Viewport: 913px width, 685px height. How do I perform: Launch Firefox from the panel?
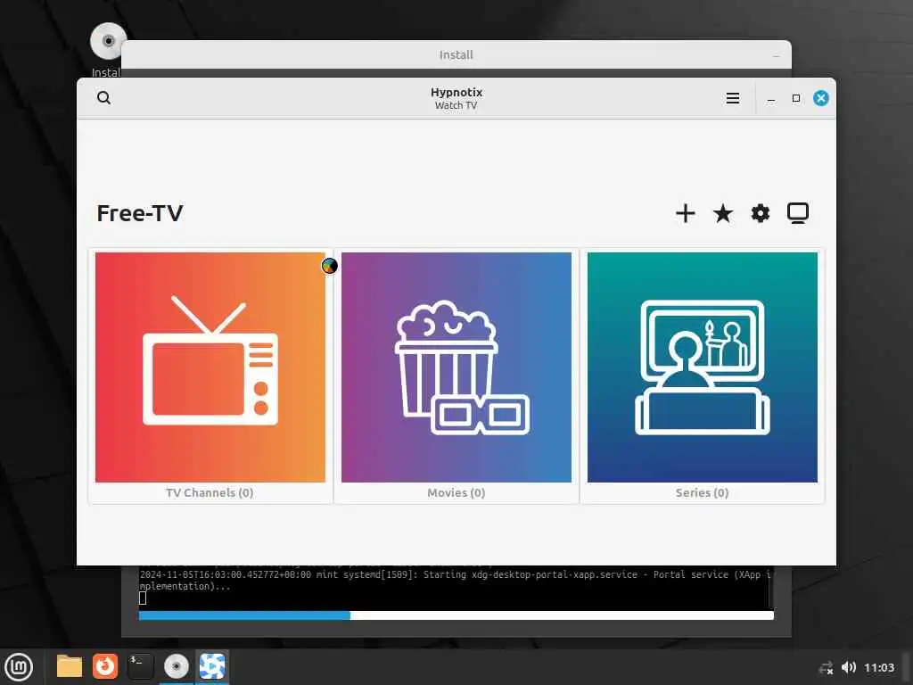click(105, 666)
